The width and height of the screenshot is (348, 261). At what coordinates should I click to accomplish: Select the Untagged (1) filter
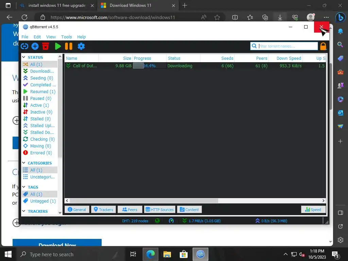(x=39, y=201)
